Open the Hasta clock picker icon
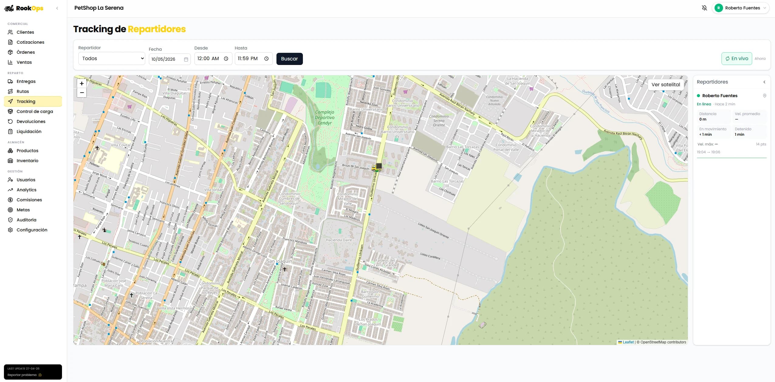The image size is (775, 382). 266,59
